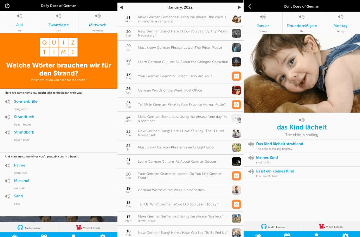Go to previous month in calendar
This screenshot has height=237, width=360.
coord(121,7)
